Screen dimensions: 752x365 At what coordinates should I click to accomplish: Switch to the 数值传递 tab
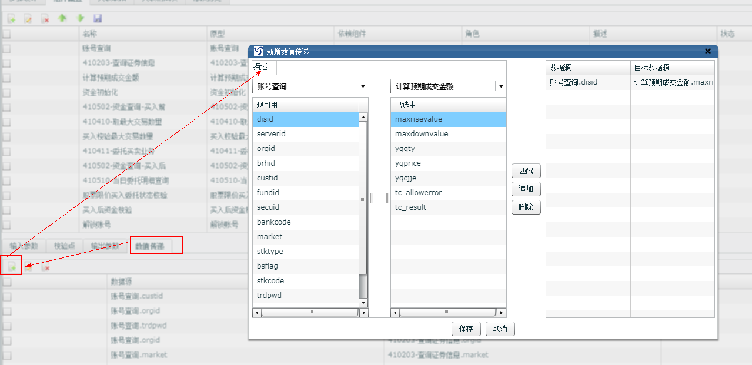coord(149,246)
